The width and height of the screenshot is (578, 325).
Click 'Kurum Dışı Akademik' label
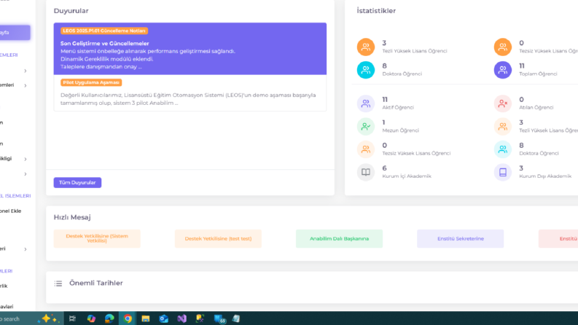(545, 176)
